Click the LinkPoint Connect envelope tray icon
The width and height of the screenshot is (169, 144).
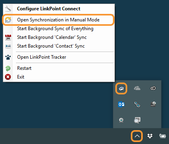[121, 88]
